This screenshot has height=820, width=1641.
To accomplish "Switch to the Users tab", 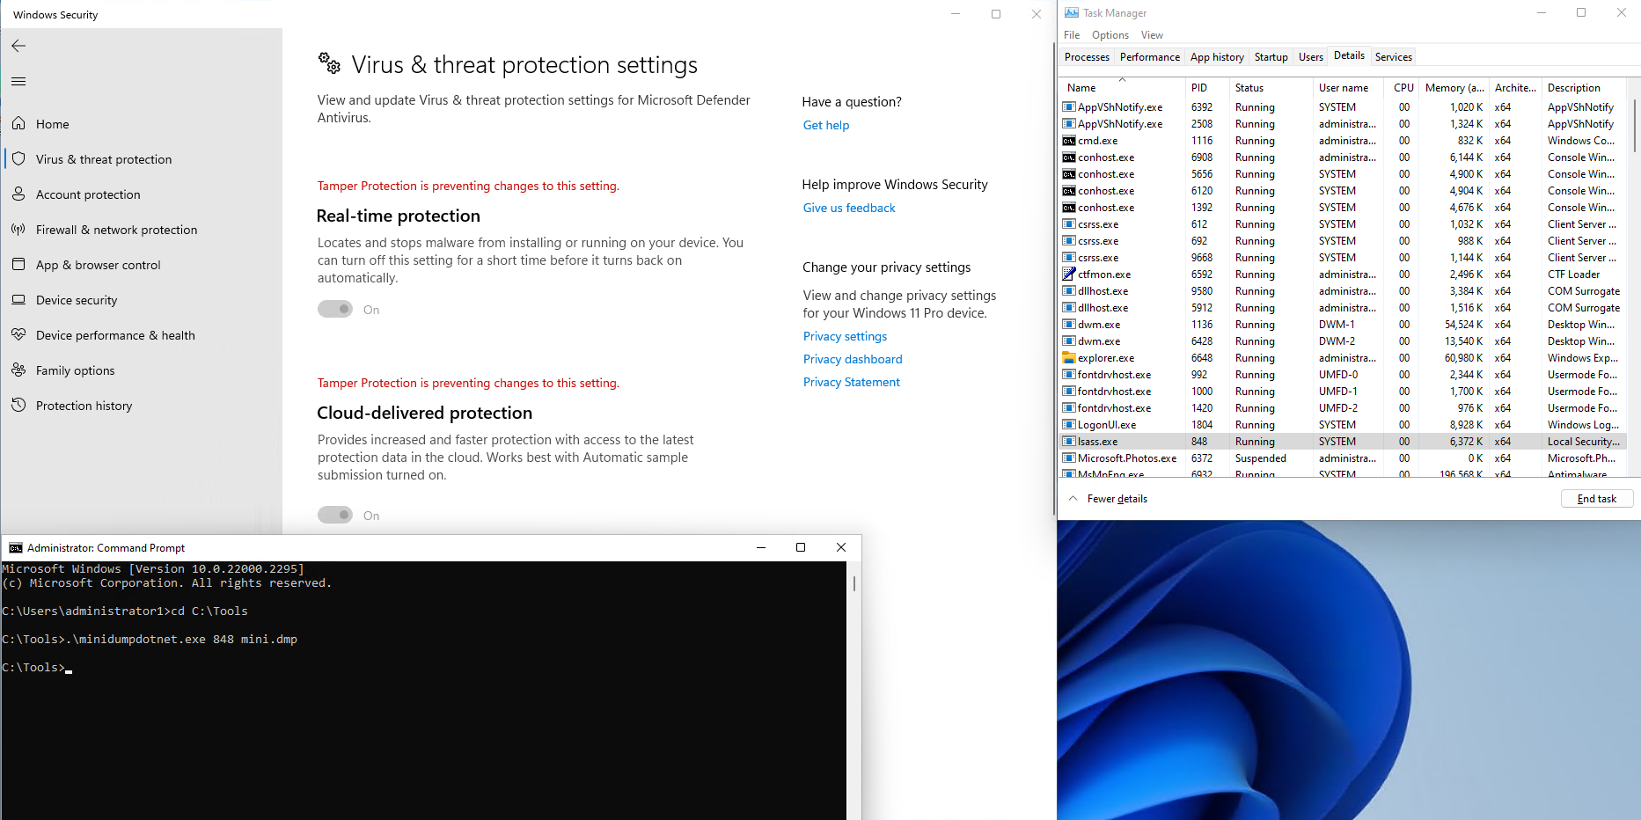I will [x=1310, y=57].
